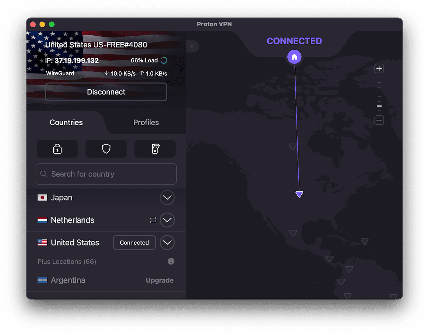
Task: Toggle the Secure Core lock icon
Action: click(x=57, y=149)
